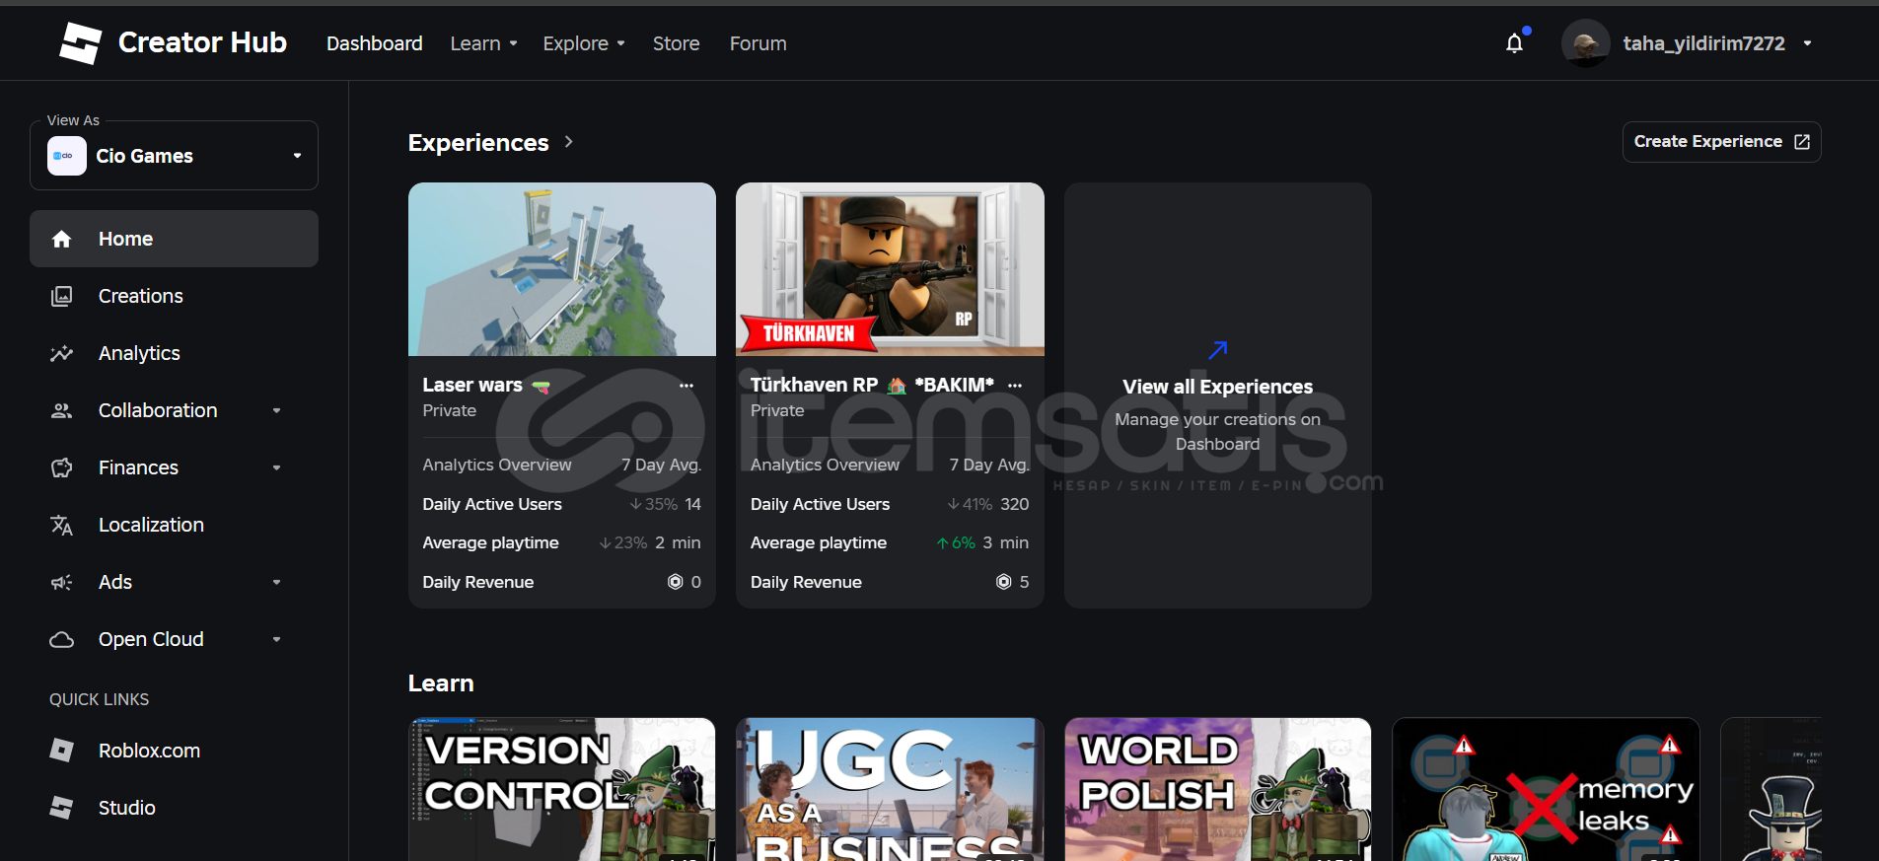Viewport: 1879px width, 861px height.
Task: Open the Laser wars three-dot menu
Action: click(x=687, y=386)
